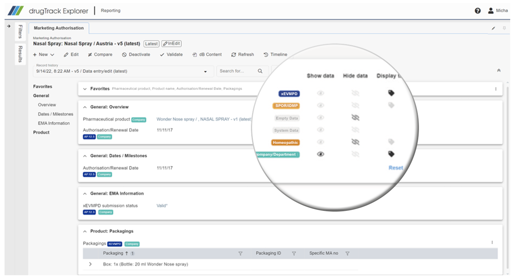Click the Valid° submission status link

point(162,206)
